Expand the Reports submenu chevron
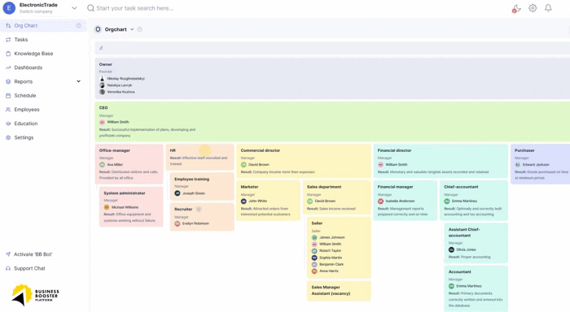This screenshot has width=570, height=312. (x=78, y=81)
